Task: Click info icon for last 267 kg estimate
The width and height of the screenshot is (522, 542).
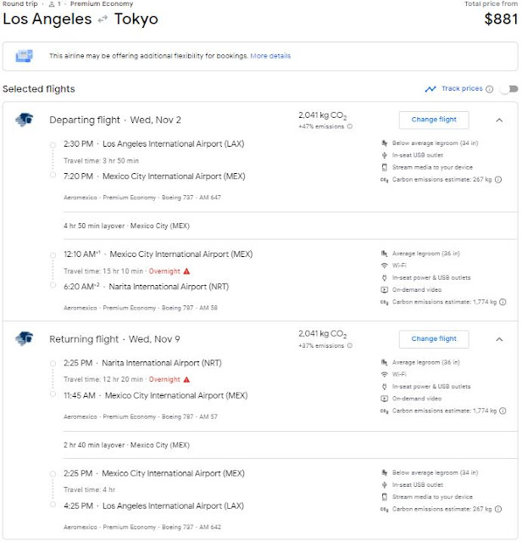Action: (499, 510)
